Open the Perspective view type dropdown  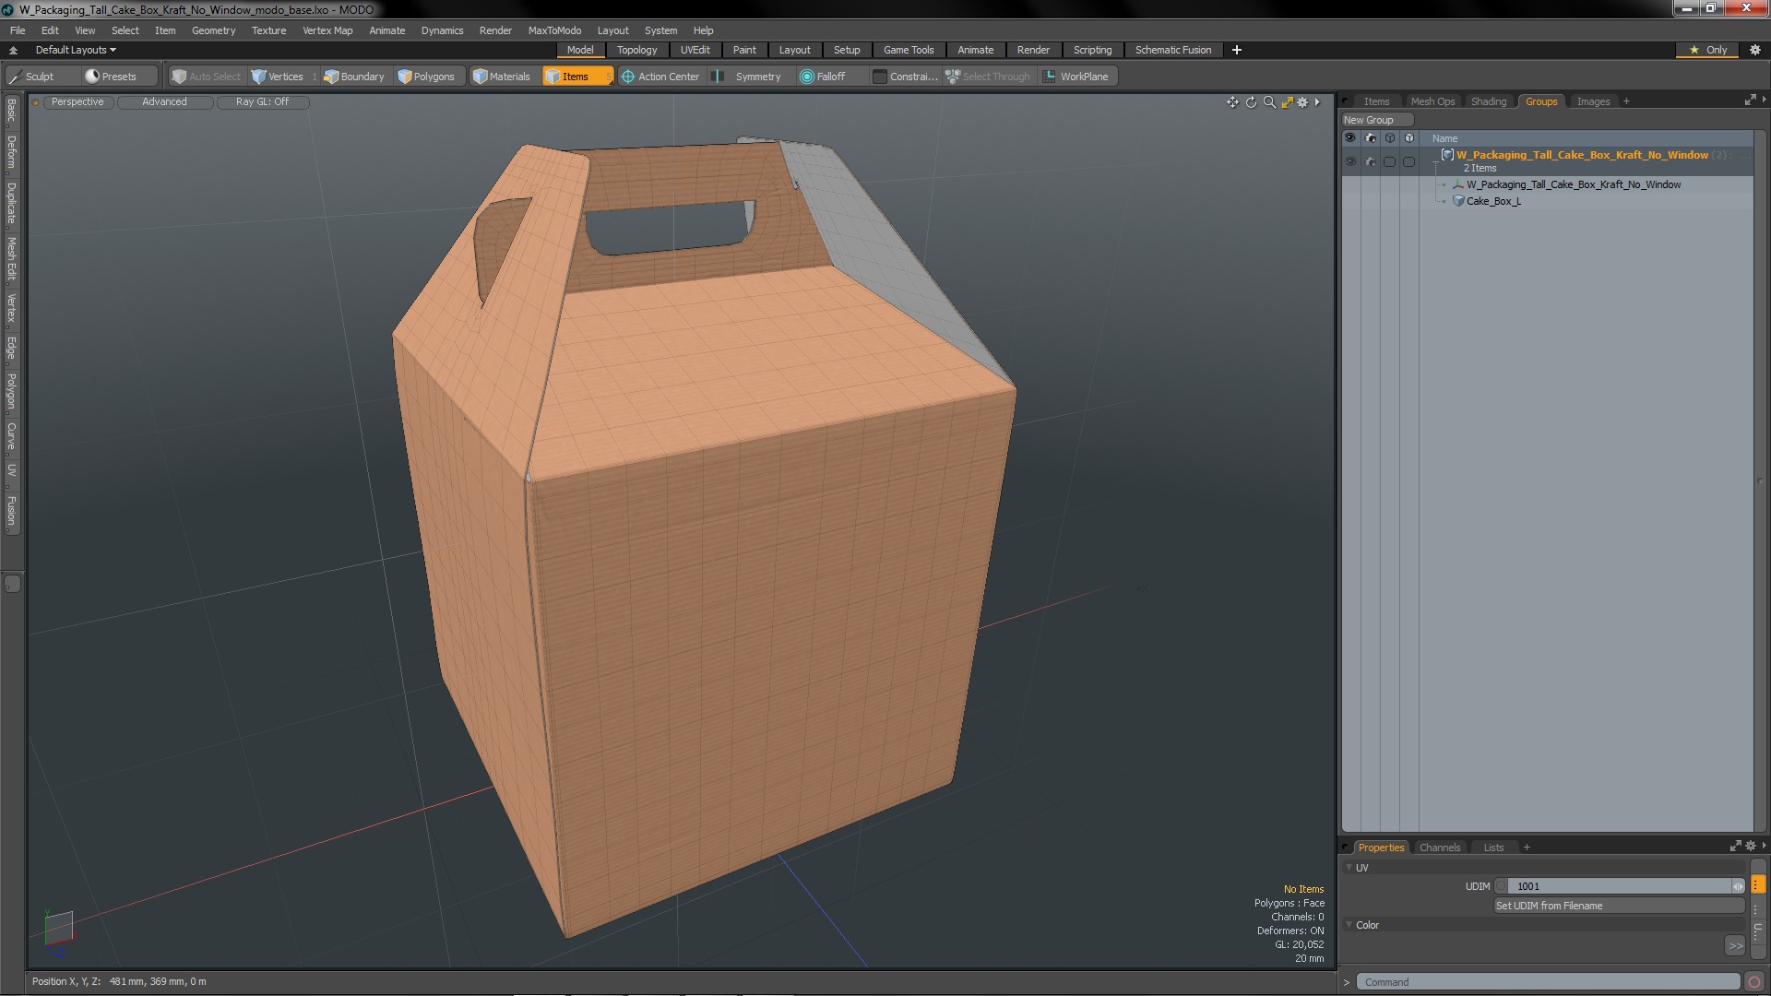coord(77,101)
